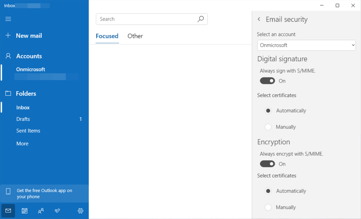Open the People icon
This screenshot has width=361, height=219.
(41, 211)
